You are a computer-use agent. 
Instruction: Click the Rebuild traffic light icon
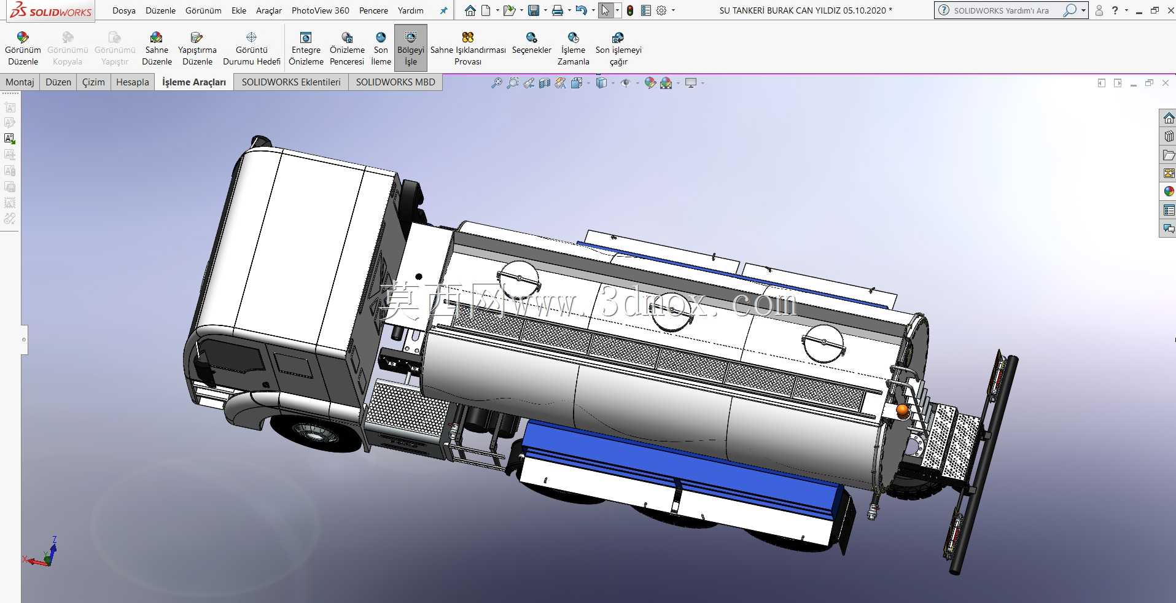(x=630, y=10)
